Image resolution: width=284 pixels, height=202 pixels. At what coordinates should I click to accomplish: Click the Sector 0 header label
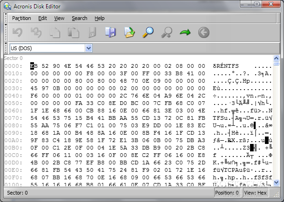[x=13, y=58]
